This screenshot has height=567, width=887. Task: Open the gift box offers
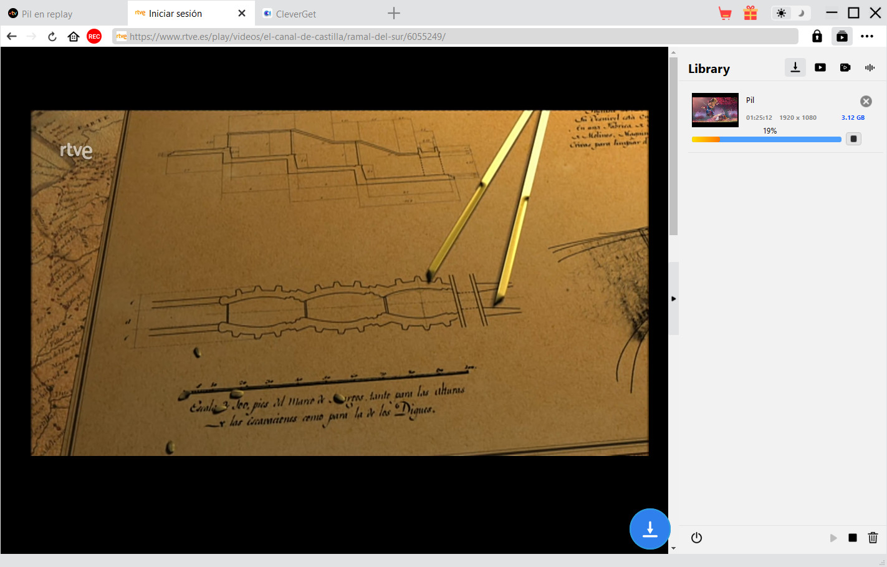[x=750, y=13]
